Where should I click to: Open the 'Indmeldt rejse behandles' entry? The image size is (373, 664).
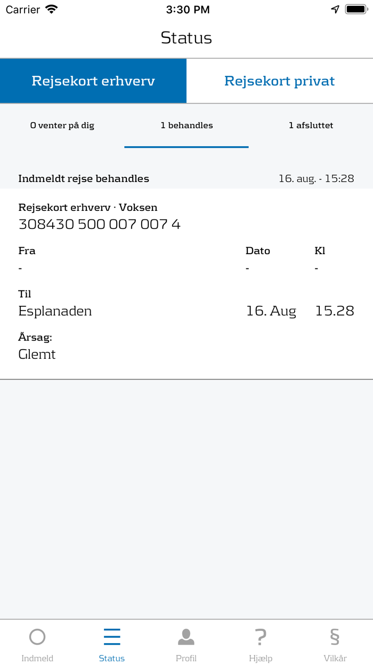(83, 178)
